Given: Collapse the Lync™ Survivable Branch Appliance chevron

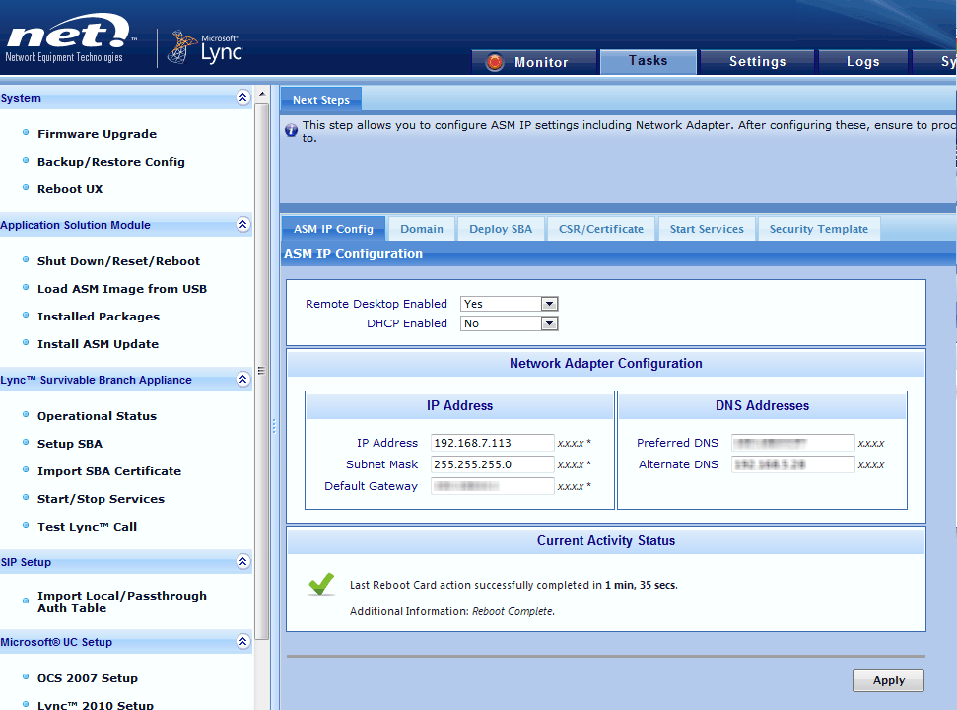Looking at the screenshot, I should coord(242,380).
